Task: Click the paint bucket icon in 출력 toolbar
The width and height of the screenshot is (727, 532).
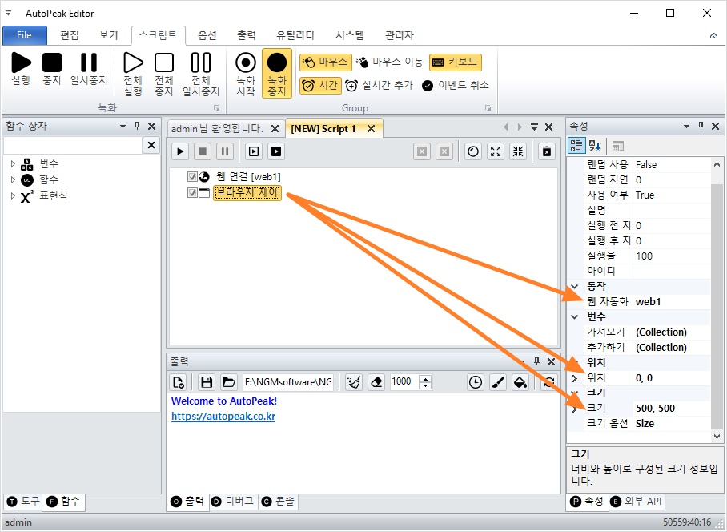Action: click(520, 382)
